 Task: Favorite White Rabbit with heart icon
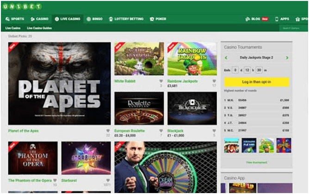click(161, 81)
